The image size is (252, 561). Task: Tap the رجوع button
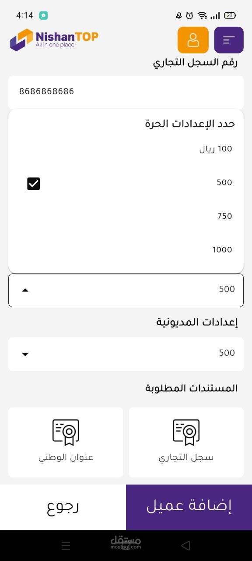coord(63,507)
